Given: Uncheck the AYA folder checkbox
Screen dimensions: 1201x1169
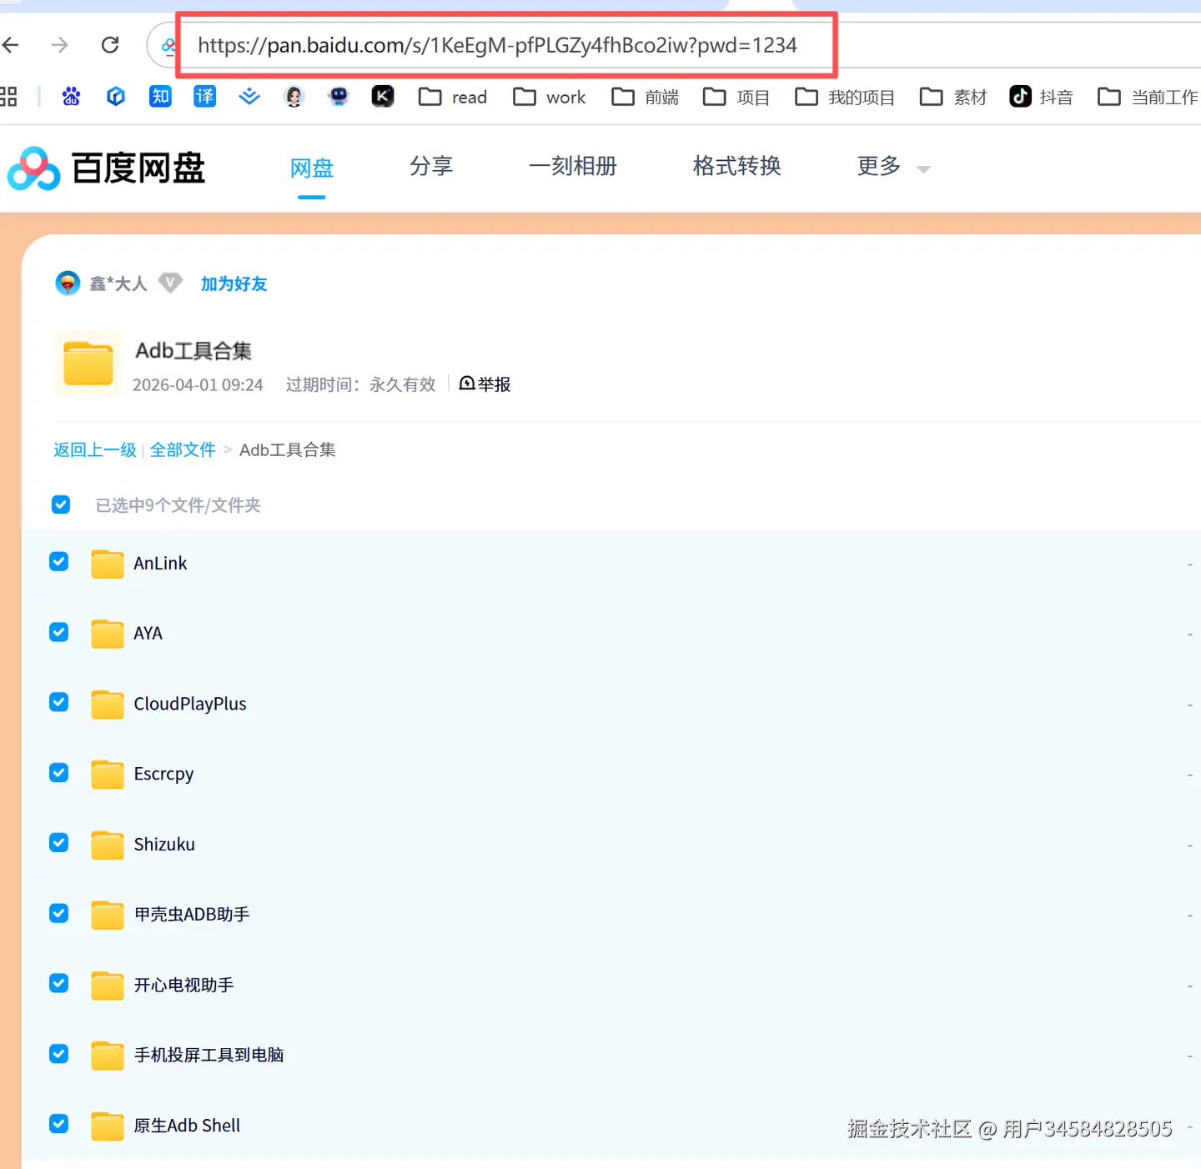Looking at the screenshot, I should click(x=58, y=632).
